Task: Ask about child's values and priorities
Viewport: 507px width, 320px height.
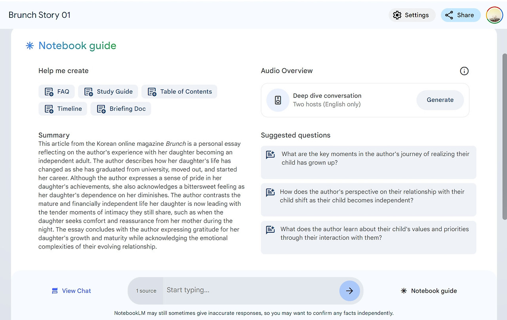Action: point(368,237)
